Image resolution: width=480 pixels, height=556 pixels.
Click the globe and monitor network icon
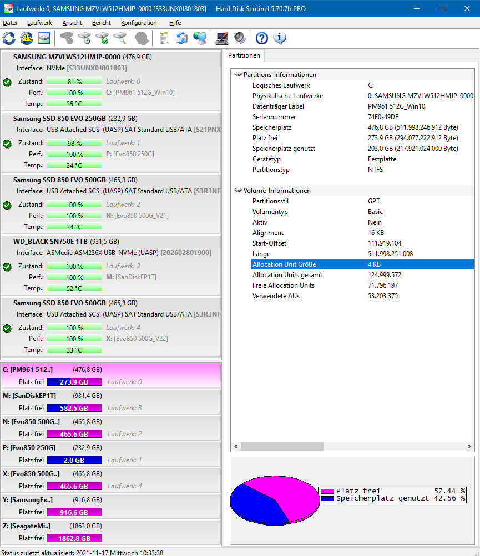200,38
